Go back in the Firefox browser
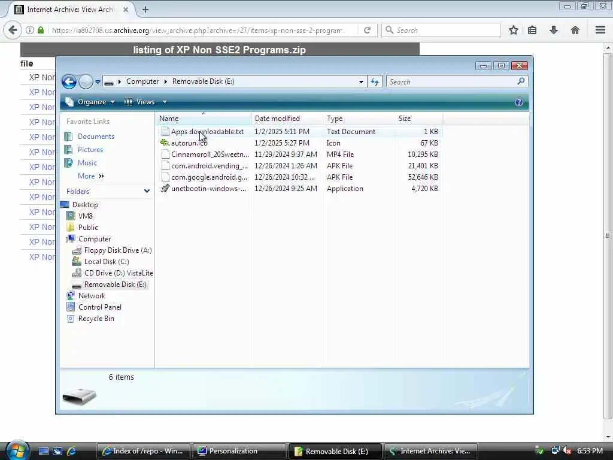Screen dimensions: 613x460 tap(13, 30)
